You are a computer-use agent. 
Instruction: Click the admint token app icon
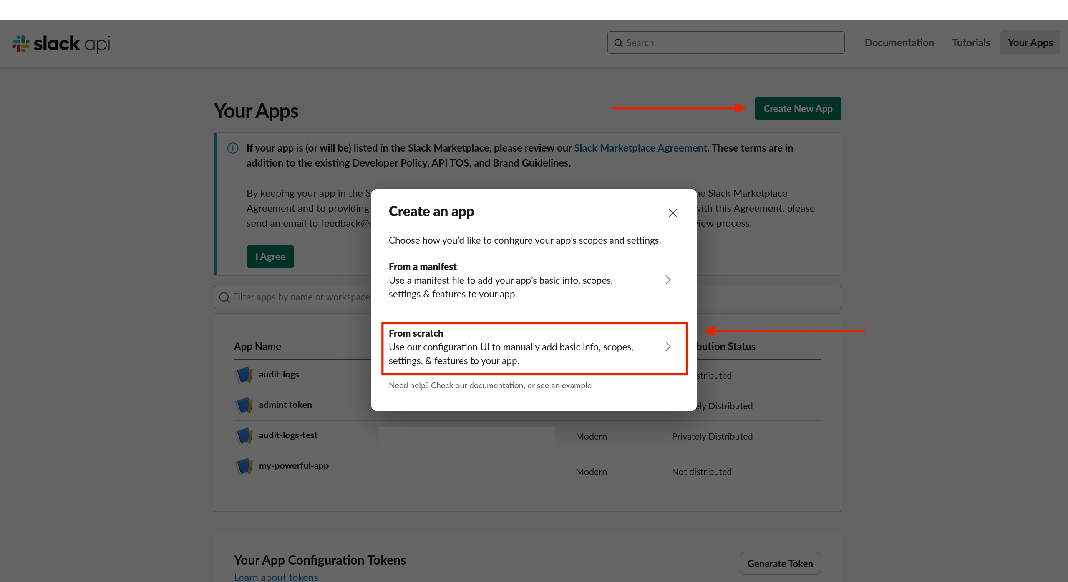(244, 405)
